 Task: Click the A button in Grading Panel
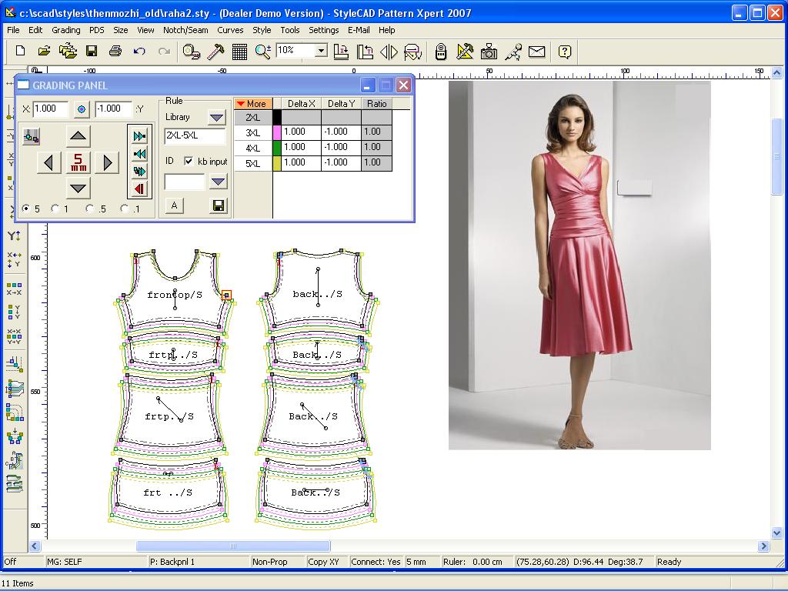coord(174,206)
